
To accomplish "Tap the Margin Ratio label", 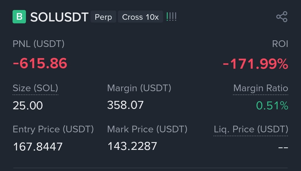I will pyautogui.click(x=261, y=88).
